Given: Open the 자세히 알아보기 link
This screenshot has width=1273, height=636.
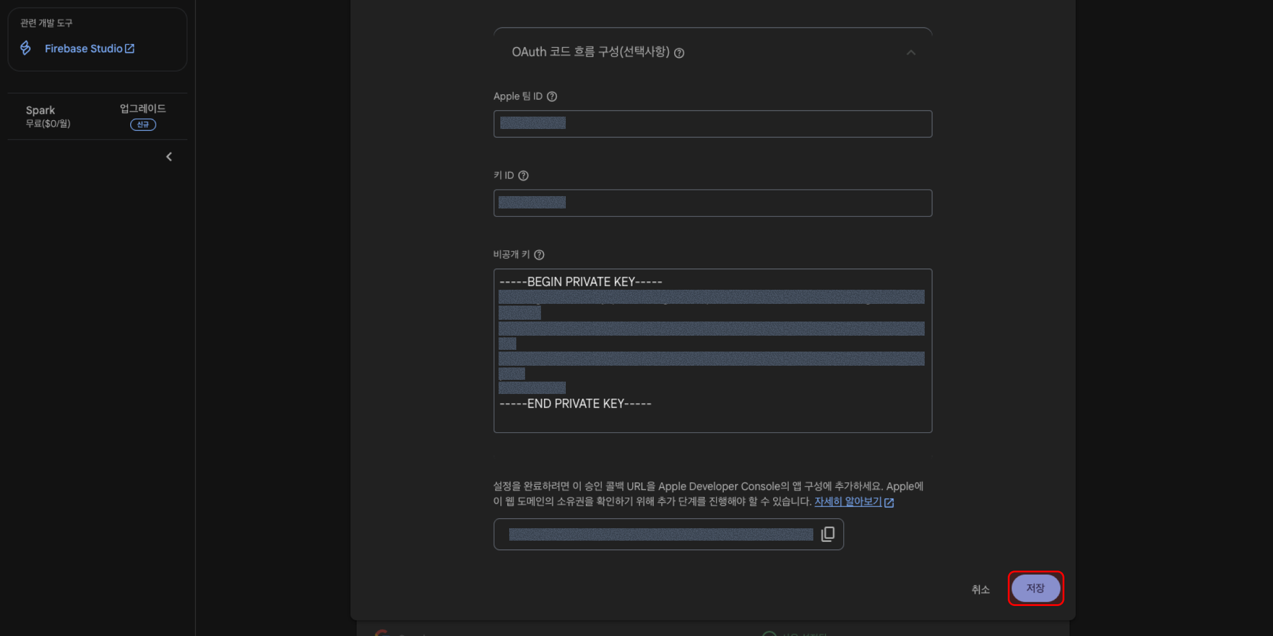Looking at the screenshot, I should click(847, 501).
